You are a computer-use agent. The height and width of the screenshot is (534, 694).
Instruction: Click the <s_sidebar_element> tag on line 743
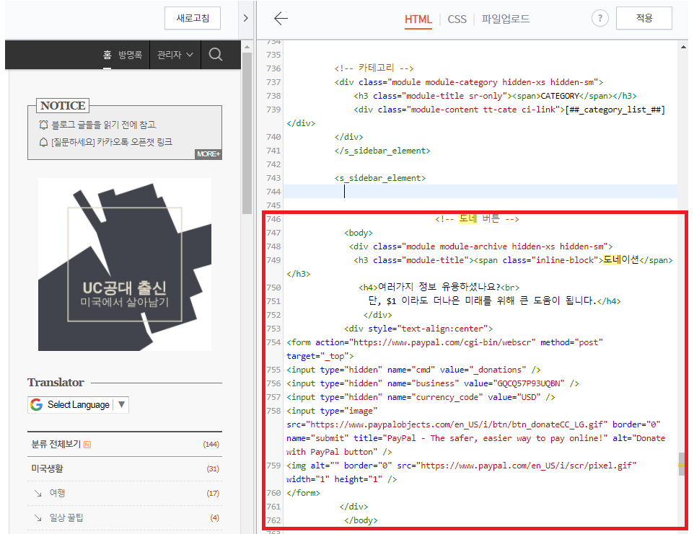point(379,178)
